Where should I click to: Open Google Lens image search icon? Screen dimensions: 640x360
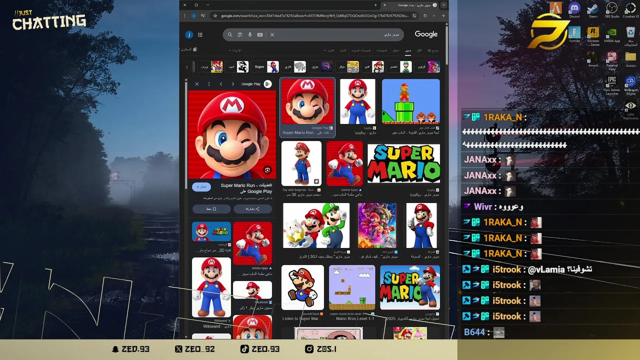[x=240, y=34]
